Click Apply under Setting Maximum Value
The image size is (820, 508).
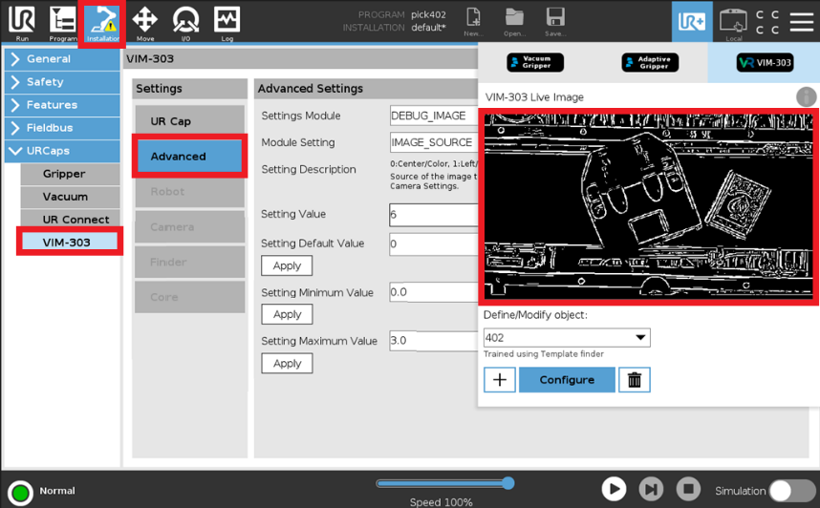click(287, 363)
